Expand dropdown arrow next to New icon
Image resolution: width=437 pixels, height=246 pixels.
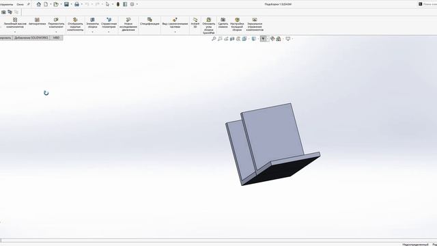51,4
